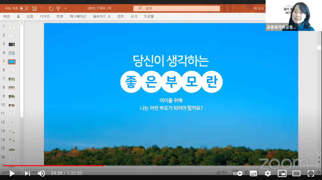Click the PowerPoint save icon

[34, 8]
